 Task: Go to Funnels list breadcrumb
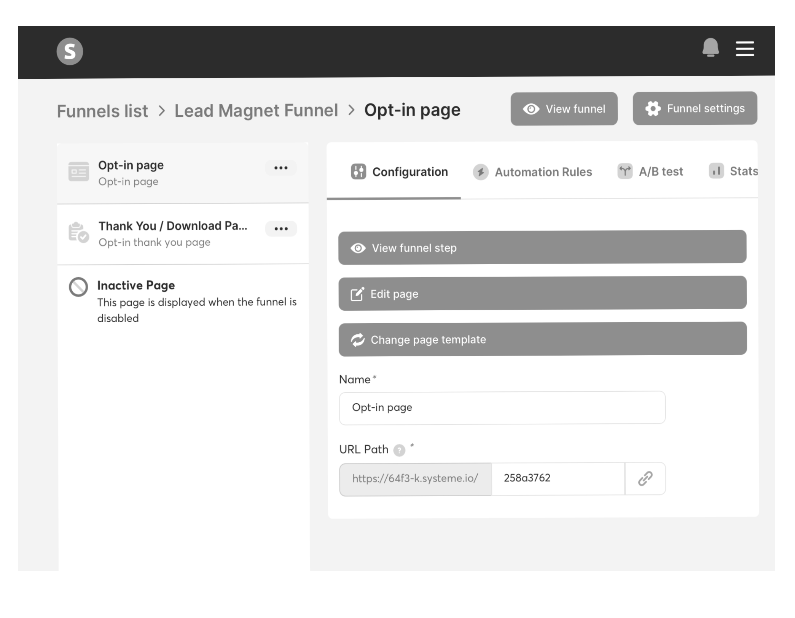[102, 111]
